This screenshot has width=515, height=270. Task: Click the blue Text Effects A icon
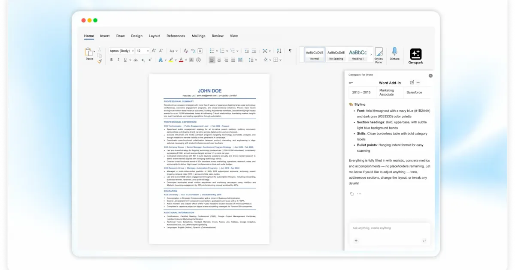pos(161,60)
